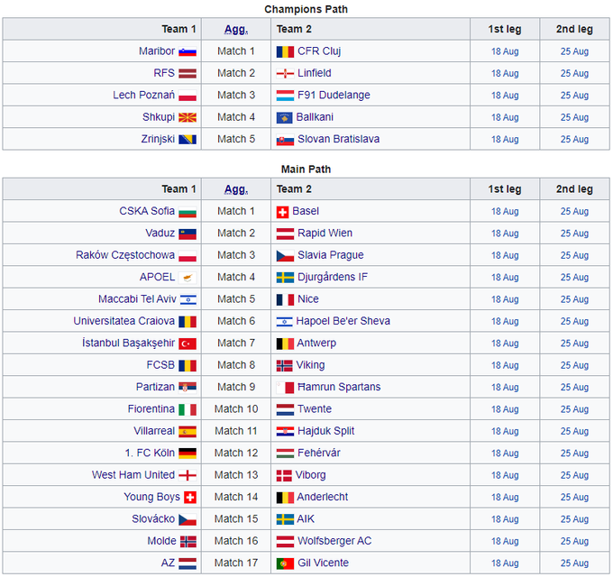Image resolution: width=613 pixels, height=577 pixels.
Task: Click the Kosovo flag beside Ballkani
Action: click(284, 117)
